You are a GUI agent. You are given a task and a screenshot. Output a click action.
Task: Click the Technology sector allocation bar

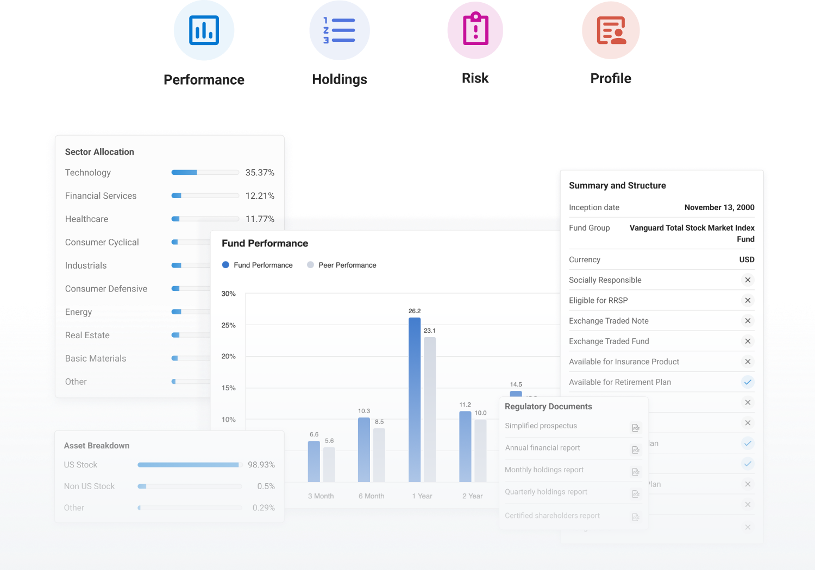(205, 173)
